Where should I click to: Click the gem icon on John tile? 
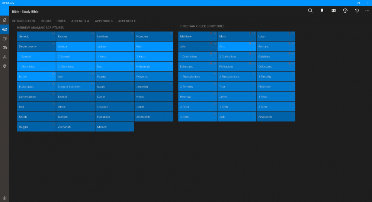(211, 43)
